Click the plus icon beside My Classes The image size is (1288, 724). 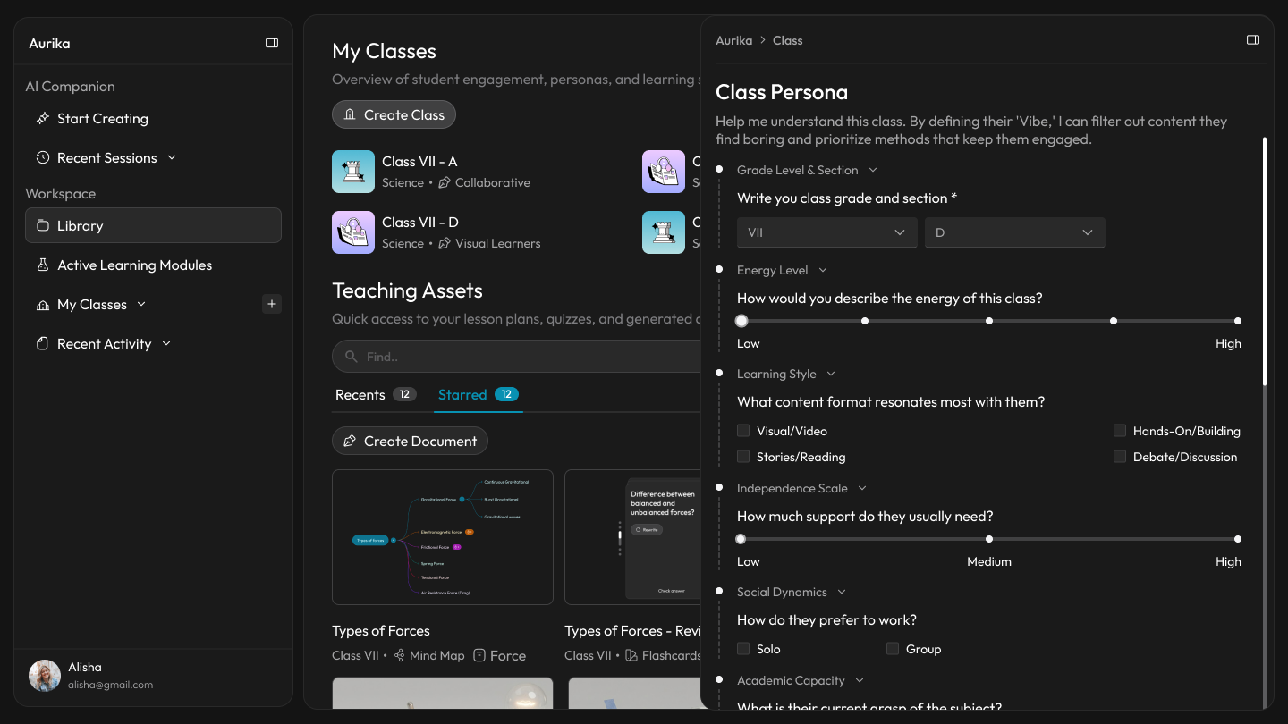point(272,305)
